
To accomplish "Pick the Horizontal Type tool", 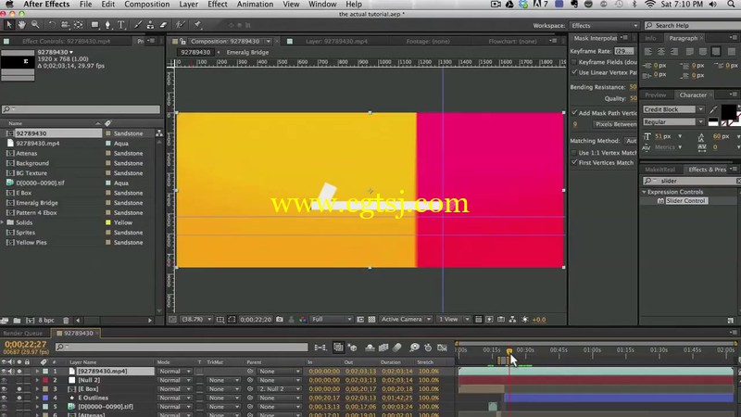I will pyautogui.click(x=121, y=25).
